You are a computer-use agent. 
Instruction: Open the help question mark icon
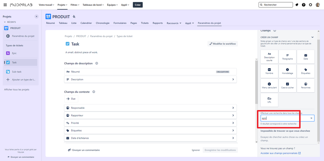point(304,5)
